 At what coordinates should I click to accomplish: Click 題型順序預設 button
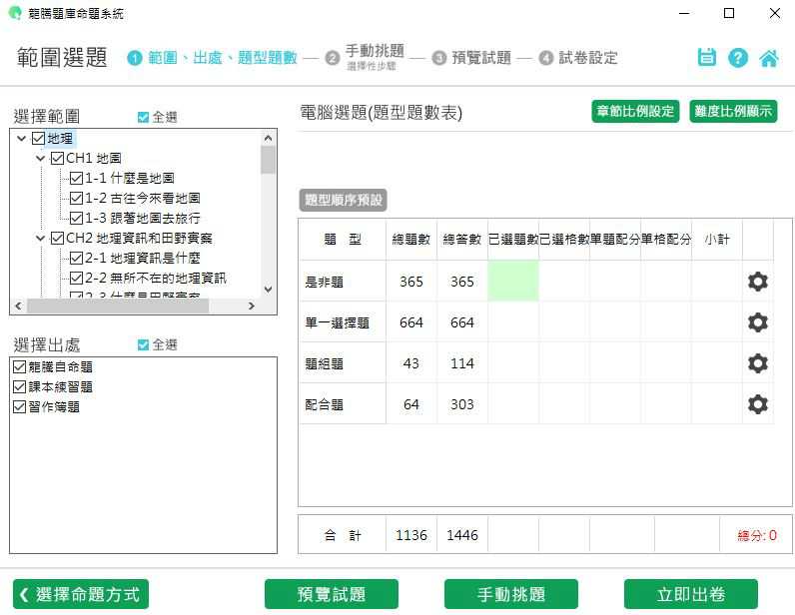click(x=344, y=200)
